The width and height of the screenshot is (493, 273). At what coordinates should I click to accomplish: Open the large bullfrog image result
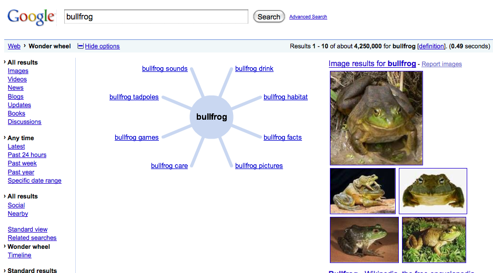[x=376, y=118]
